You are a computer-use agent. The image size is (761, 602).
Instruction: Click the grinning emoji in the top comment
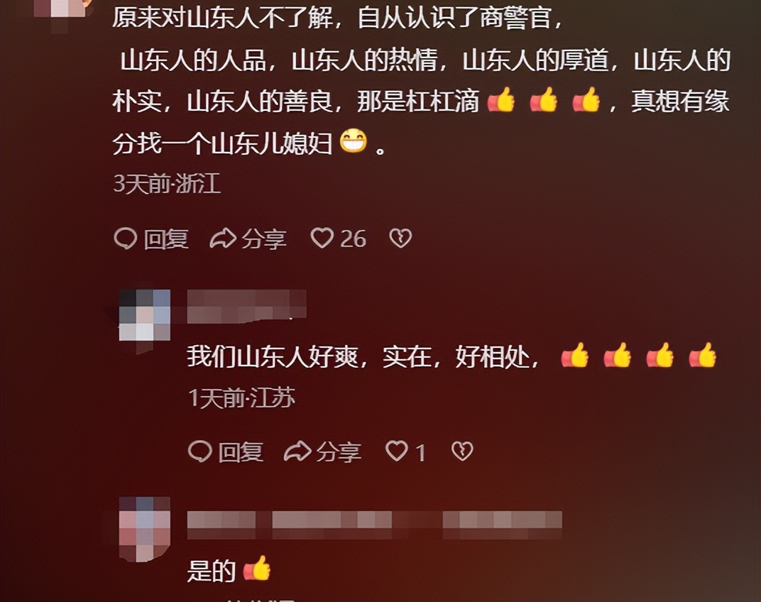click(x=354, y=142)
